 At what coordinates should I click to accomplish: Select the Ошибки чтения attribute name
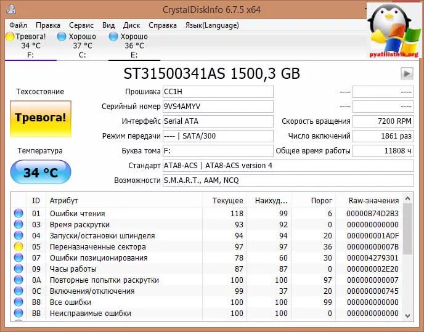(77, 214)
